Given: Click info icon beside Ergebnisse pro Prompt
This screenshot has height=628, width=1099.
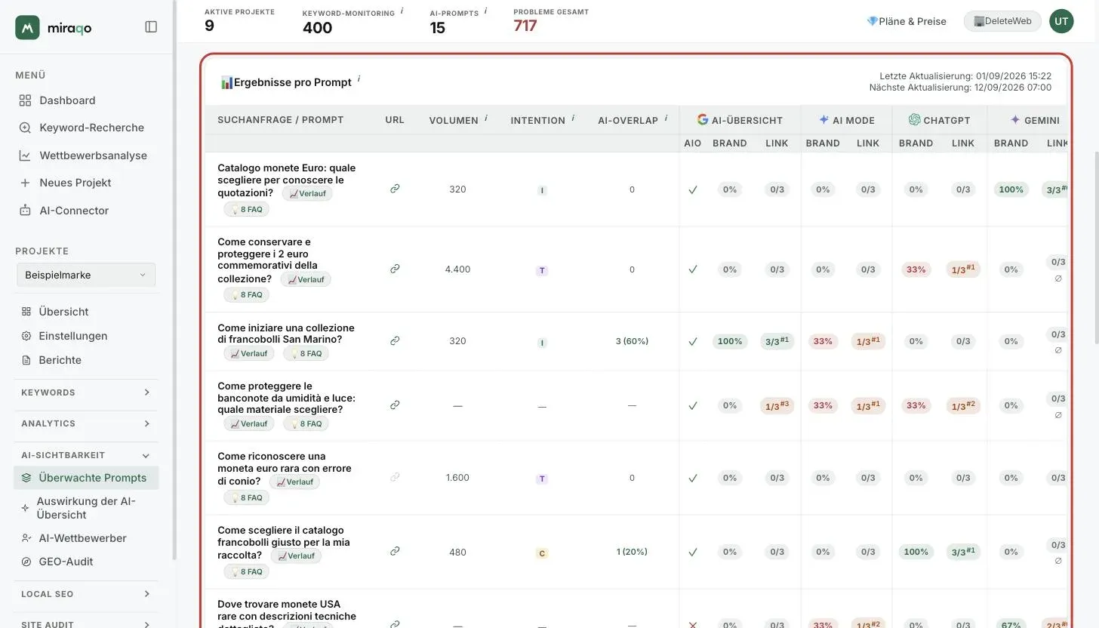Looking at the screenshot, I should (x=359, y=78).
